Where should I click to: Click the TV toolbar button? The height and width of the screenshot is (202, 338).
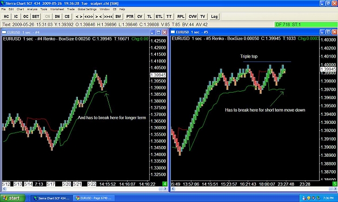tap(202, 17)
